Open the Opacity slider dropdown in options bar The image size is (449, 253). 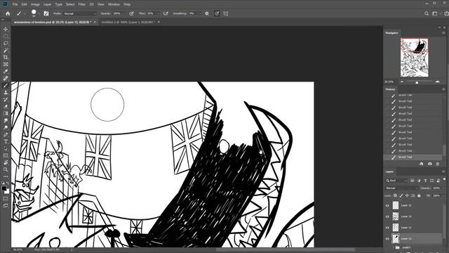[x=124, y=13]
